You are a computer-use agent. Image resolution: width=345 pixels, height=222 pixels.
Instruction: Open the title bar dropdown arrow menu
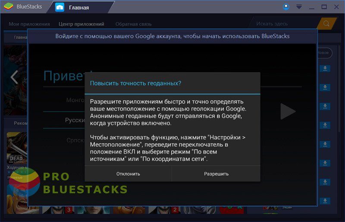point(299,7)
